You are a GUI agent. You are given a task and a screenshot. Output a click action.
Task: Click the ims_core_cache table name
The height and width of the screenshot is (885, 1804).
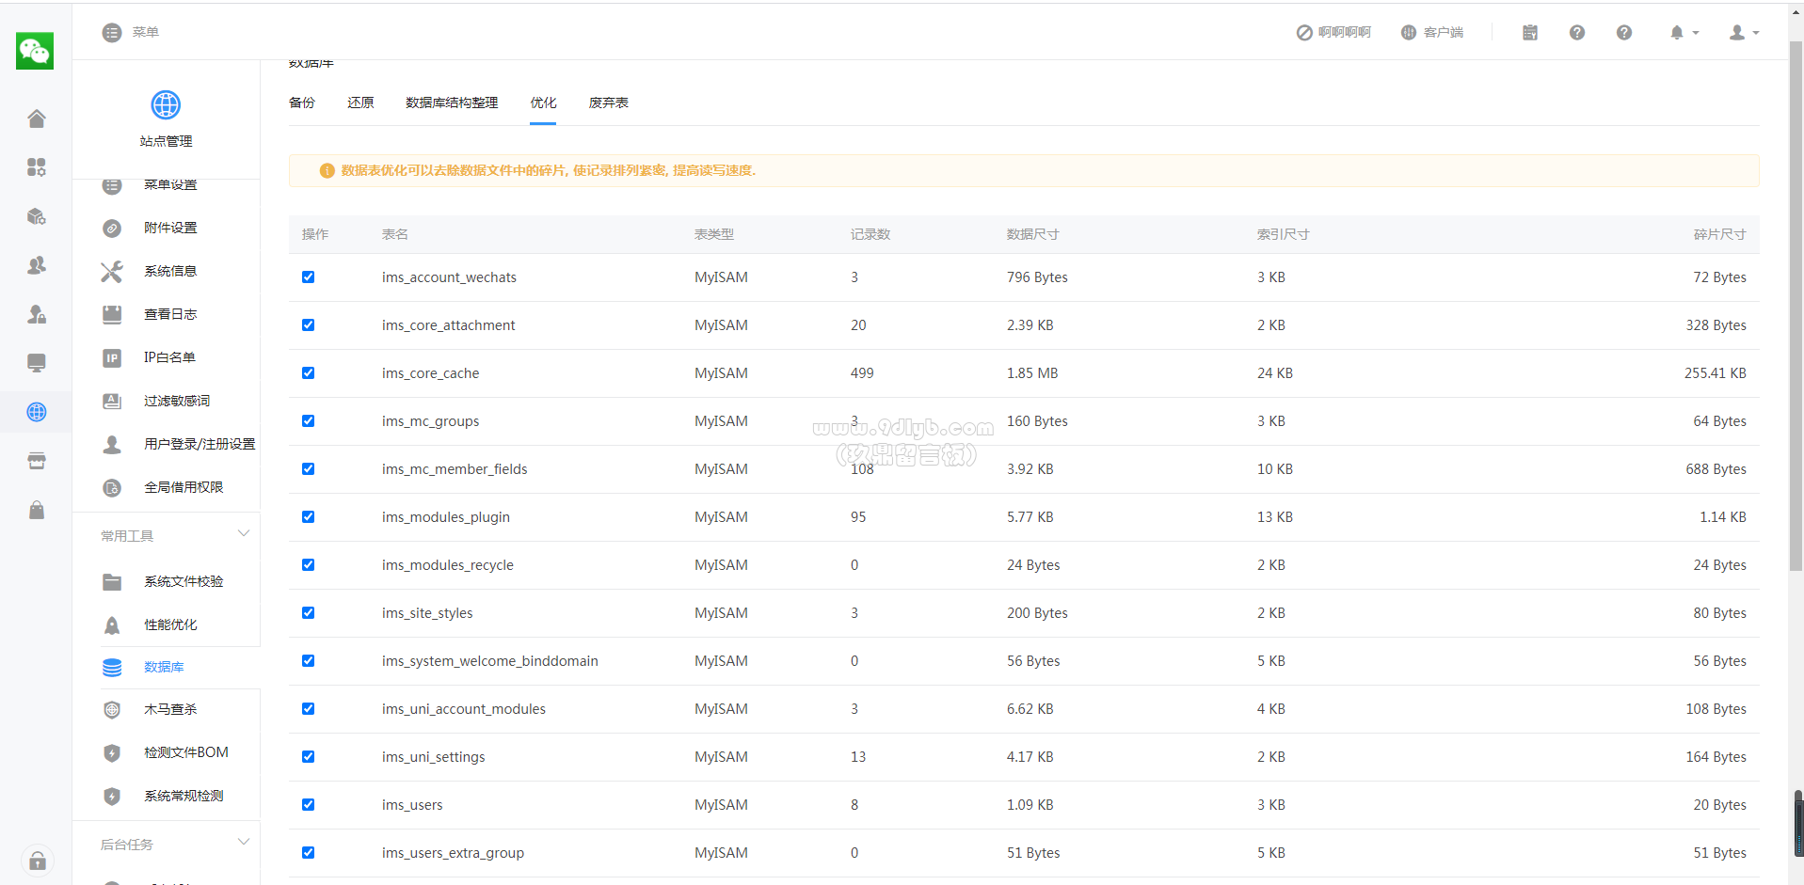[430, 373]
